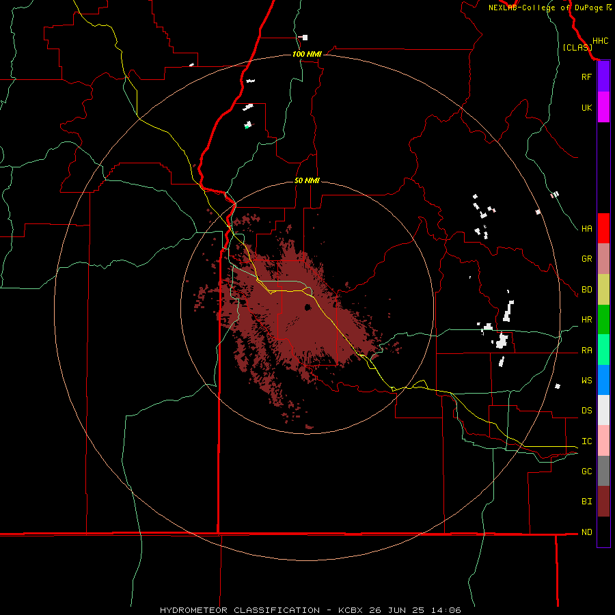Click the BI legend label

[586, 502]
